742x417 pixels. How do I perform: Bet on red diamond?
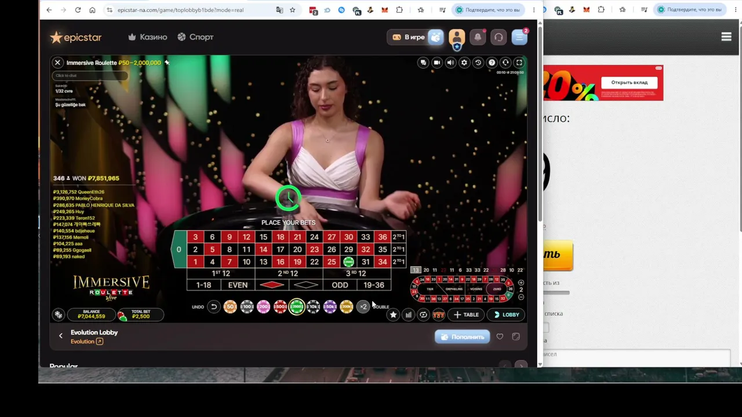coord(271,285)
